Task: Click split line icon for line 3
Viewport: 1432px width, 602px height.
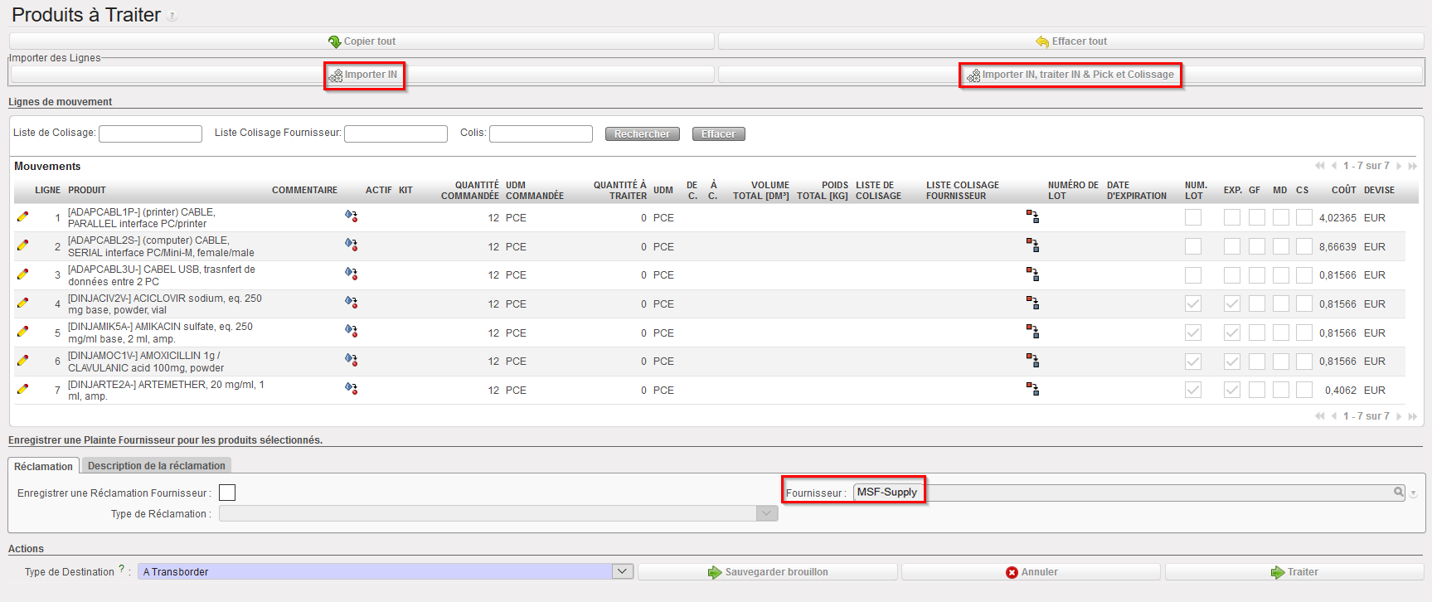Action: pyautogui.click(x=1032, y=274)
